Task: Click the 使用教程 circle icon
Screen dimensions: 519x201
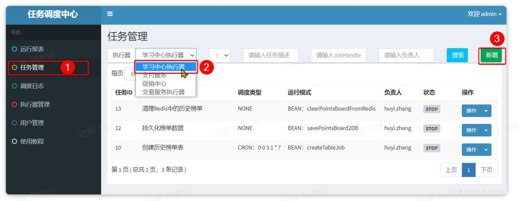Action: (15, 141)
